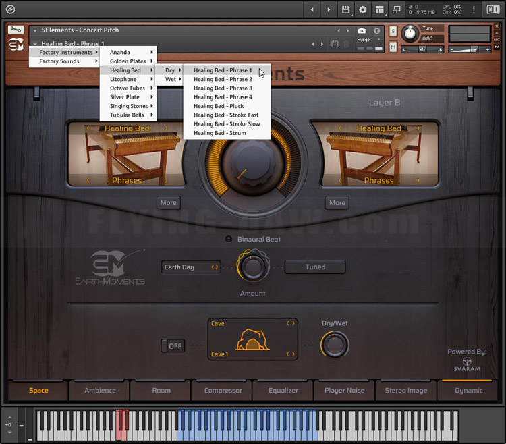Delete snapshot using trash icon

[x=346, y=44]
